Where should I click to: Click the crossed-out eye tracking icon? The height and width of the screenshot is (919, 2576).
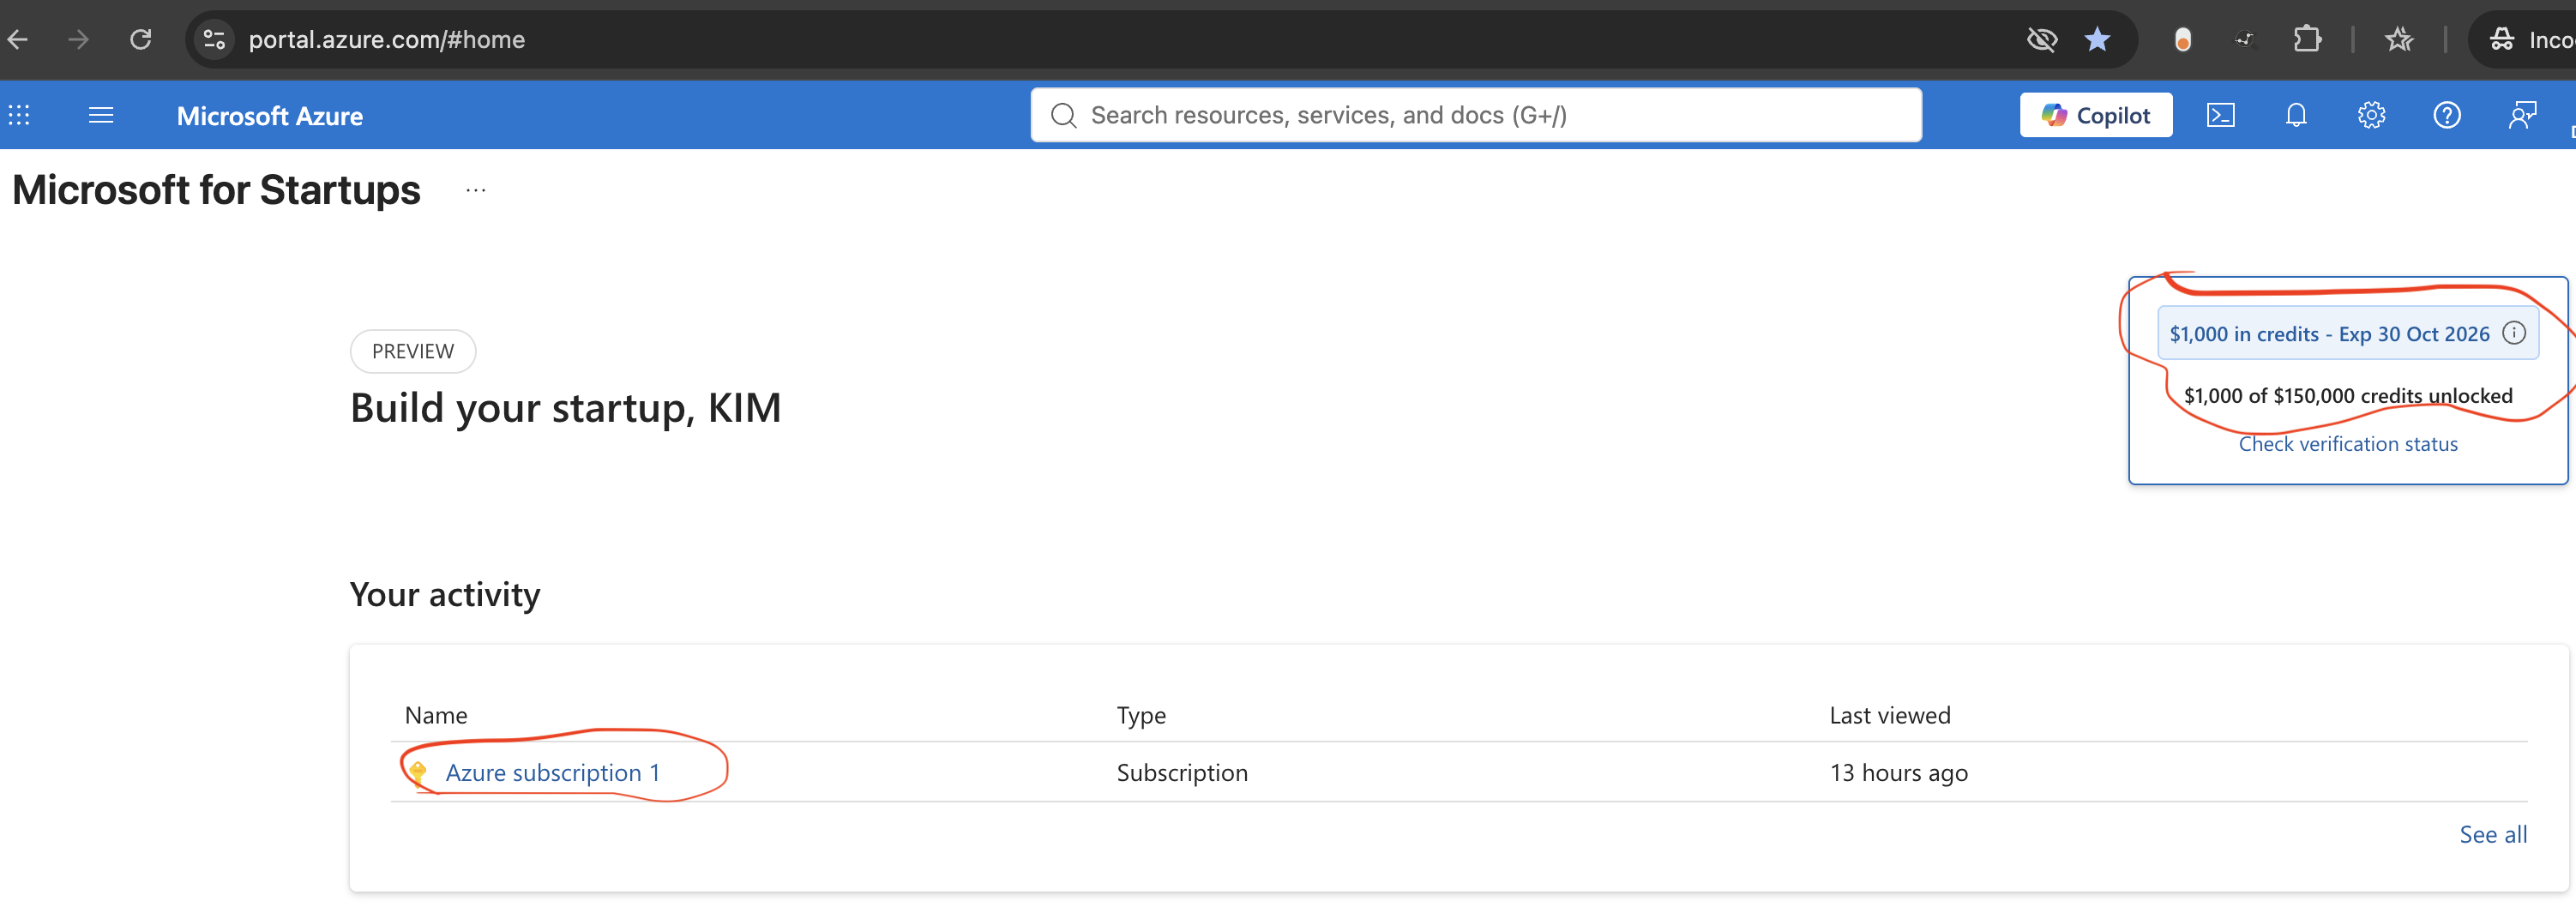pos(2041,39)
